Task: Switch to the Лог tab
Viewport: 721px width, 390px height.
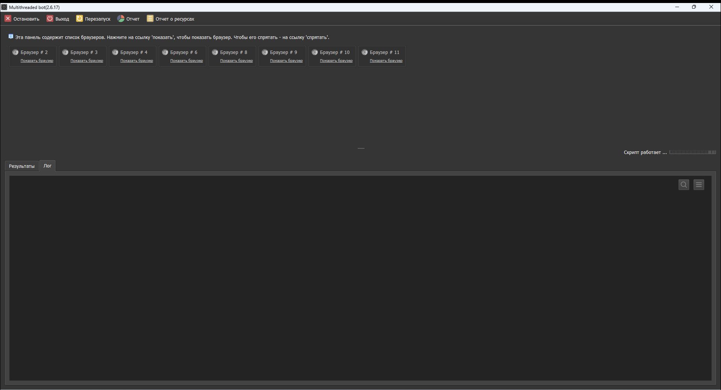Action: pos(47,166)
